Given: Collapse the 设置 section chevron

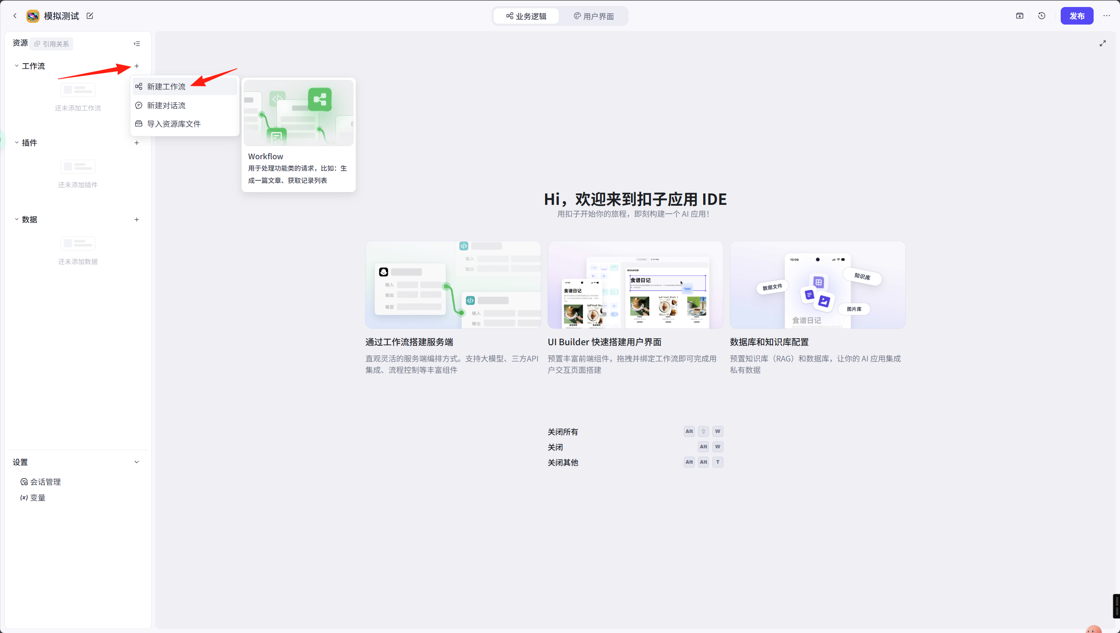Looking at the screenshot, I should [x=137, y=462].
